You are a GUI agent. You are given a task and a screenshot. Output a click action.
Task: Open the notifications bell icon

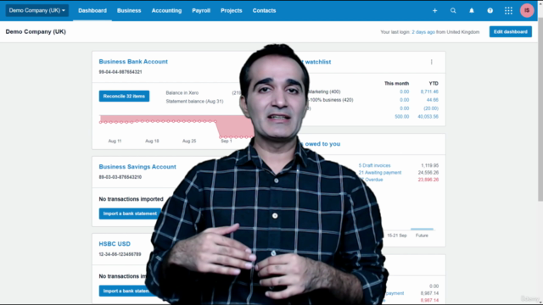click(x=472, y=11)
